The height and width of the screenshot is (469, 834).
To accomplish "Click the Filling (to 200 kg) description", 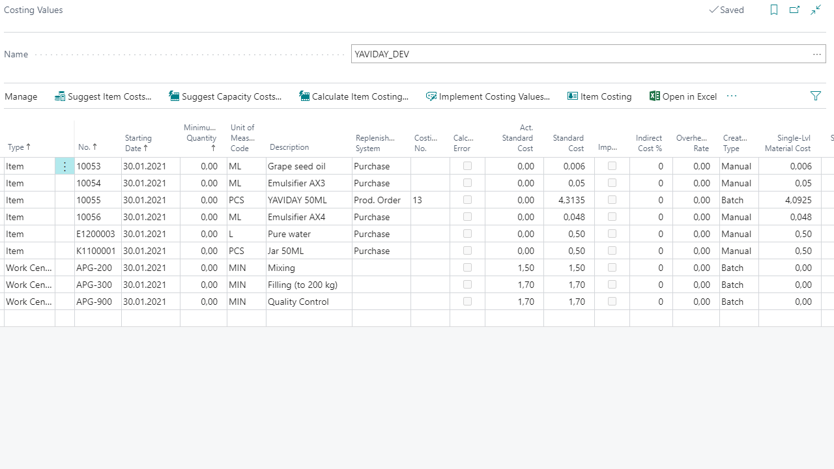I will pyautogui.click(x=309, y=285).
